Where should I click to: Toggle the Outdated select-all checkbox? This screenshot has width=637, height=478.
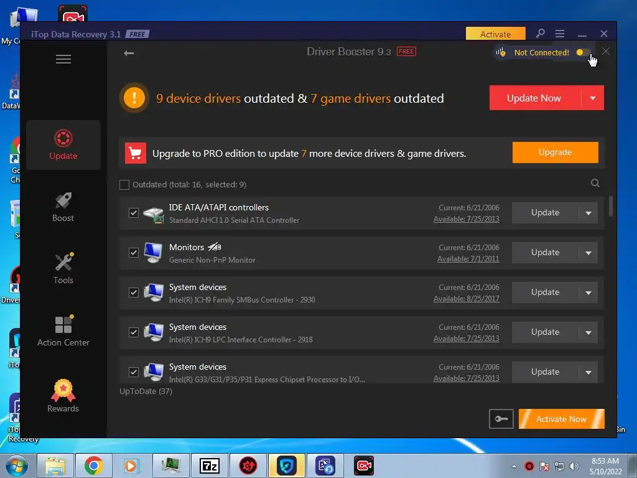click(x=124, y=185)
